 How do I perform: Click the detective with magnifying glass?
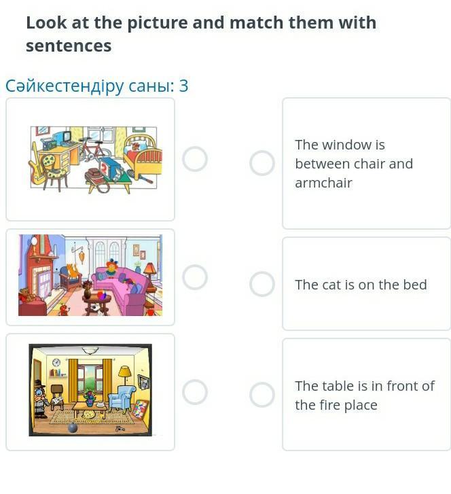point(40,400)
